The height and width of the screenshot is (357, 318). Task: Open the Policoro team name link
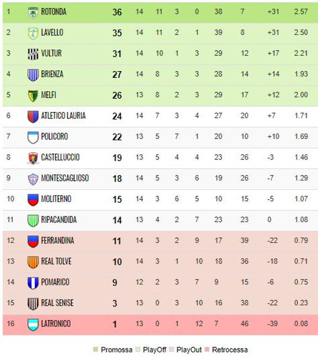pos(55,137)
